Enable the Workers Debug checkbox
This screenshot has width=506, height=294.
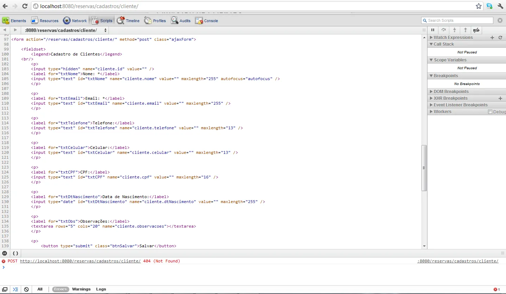(490, 112)
